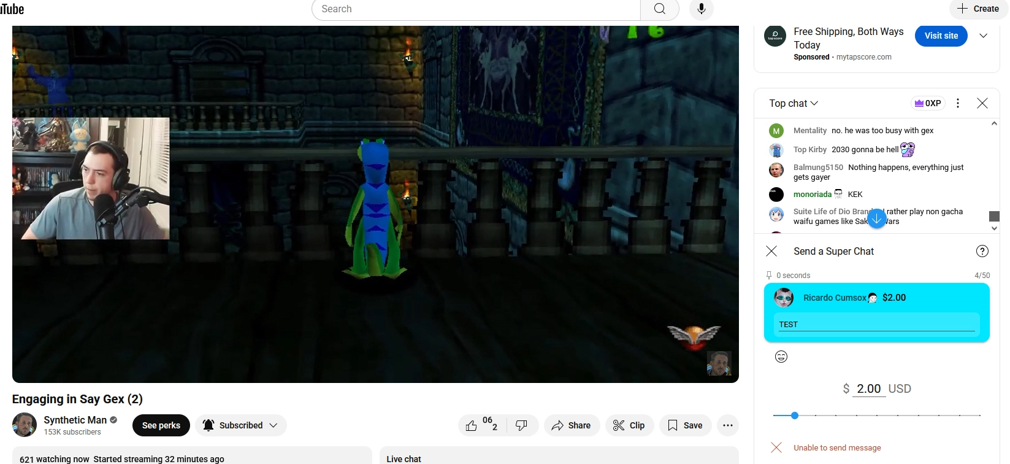The height and width of the screenshot is (464, 1010).
Task: Click the verified badge next to Synthetic Man
Action: [x=113, y=420]
